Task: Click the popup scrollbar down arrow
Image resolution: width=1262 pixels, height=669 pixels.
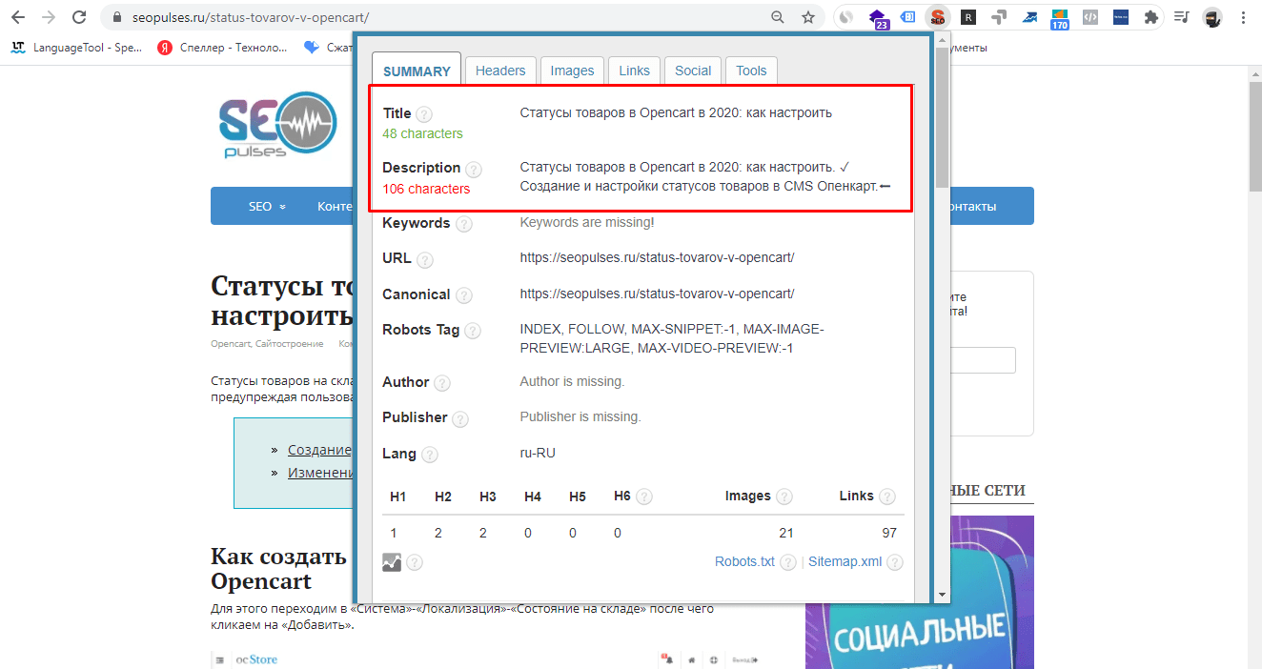Action: pos(942,594)
